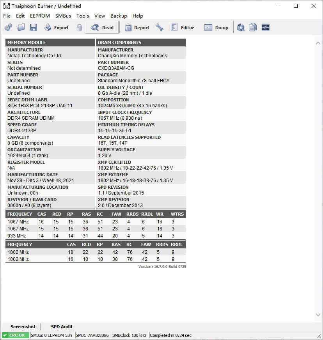Open the Help menu
Viewport: 323px width, 340px height.
tap(138, 16)
